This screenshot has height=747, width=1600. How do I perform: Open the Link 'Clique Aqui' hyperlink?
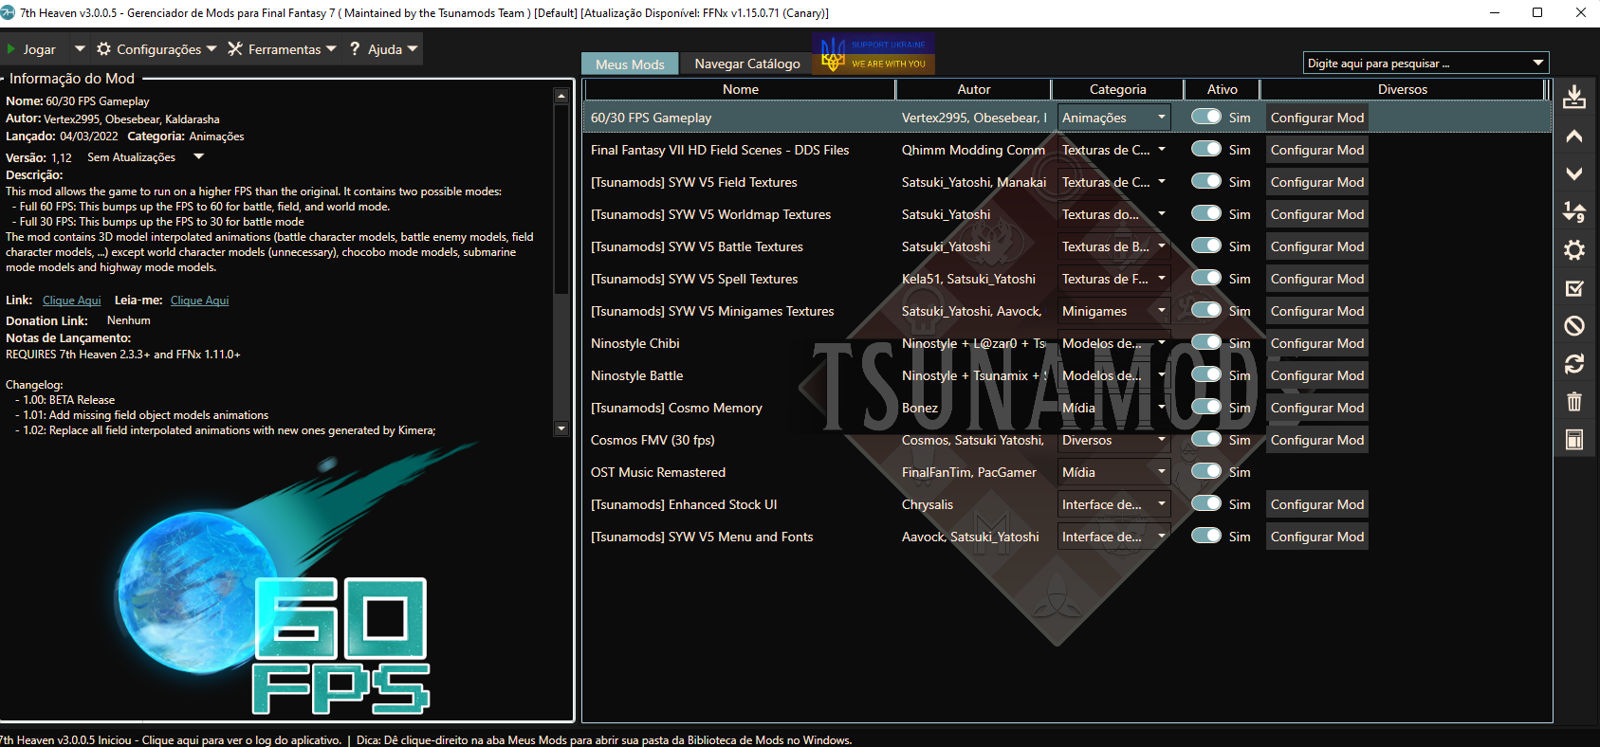tap(72, 301)
